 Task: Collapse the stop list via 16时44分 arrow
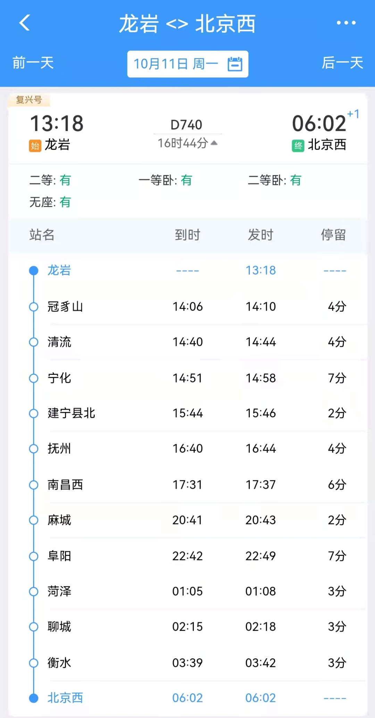pyautogui.click(x=214, y=143)
